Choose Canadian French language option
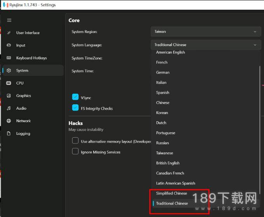The width and height of the screenshot is (264, 217). pos(205,173)
